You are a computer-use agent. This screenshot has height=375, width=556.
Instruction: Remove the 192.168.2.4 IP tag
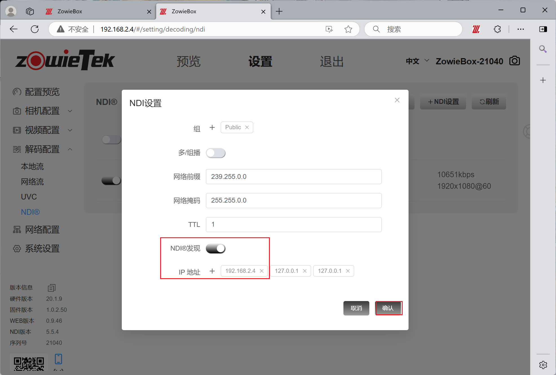coord(262,271)
